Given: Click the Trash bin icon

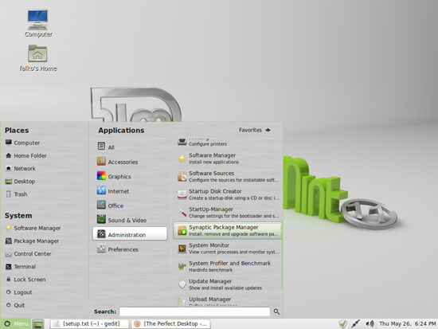Looking at the screenshot, I should pos(9,194).
